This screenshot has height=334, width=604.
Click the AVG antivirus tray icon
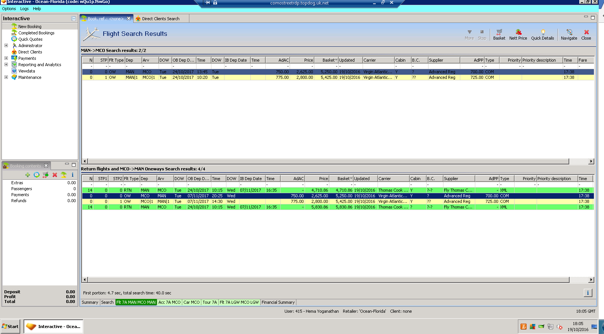[532, 327]
